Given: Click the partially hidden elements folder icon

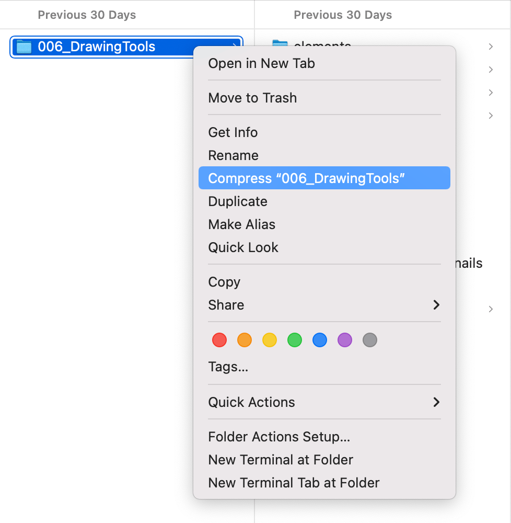Looking at the screenshot, I should click(x=280, y=43).
